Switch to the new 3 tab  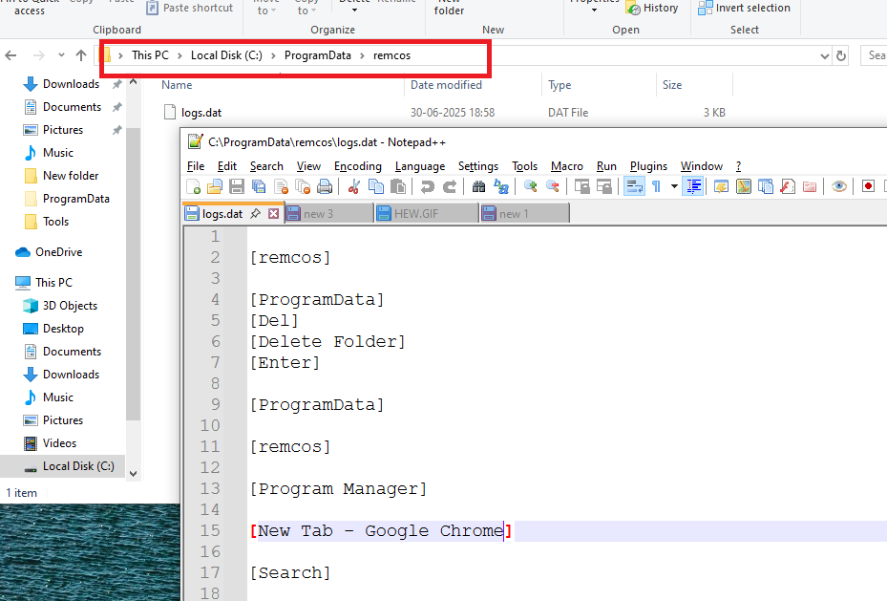pos(328,213)
